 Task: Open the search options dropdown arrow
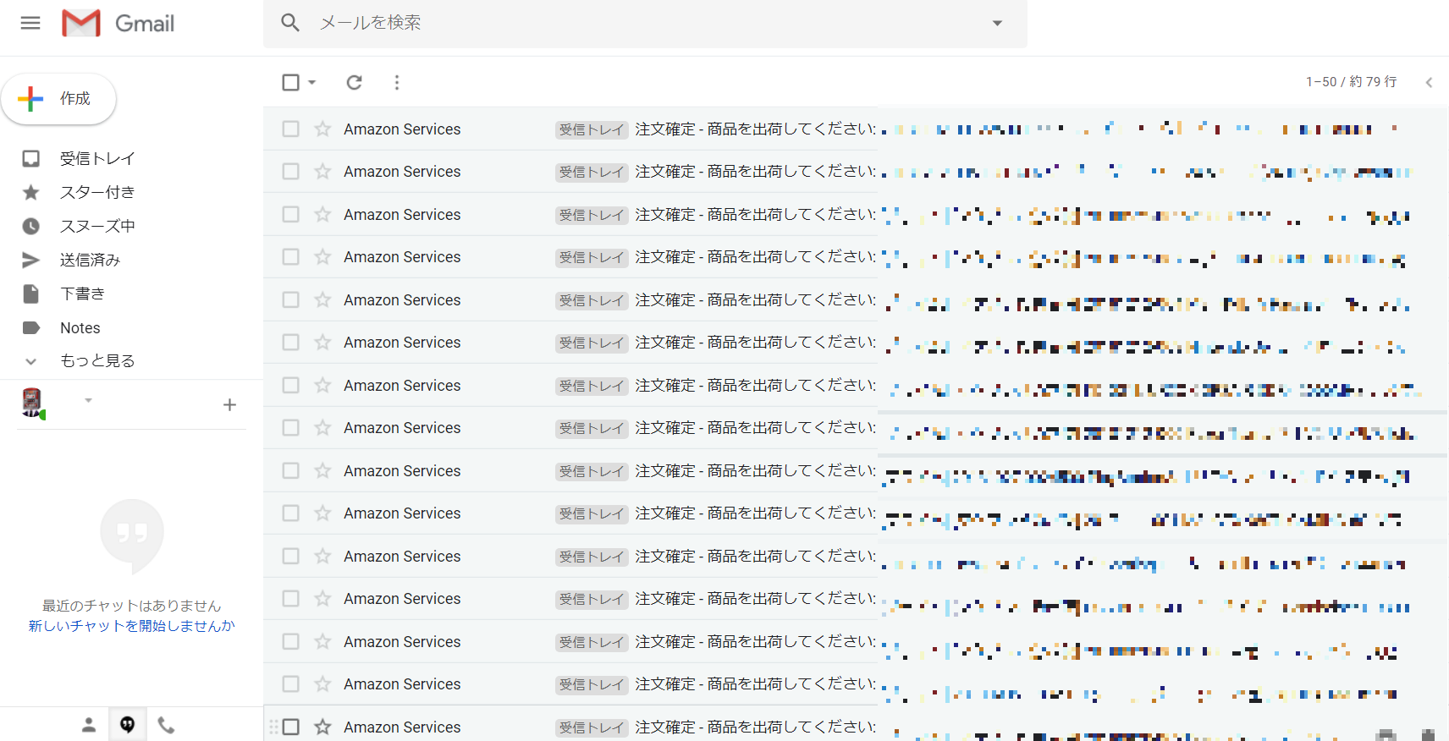pos(997,23)
